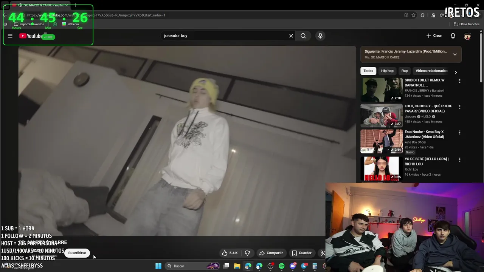This screenshot has width=484, height=272.
Task: Dislike the video with thumbs down
Action: (248, 253)
